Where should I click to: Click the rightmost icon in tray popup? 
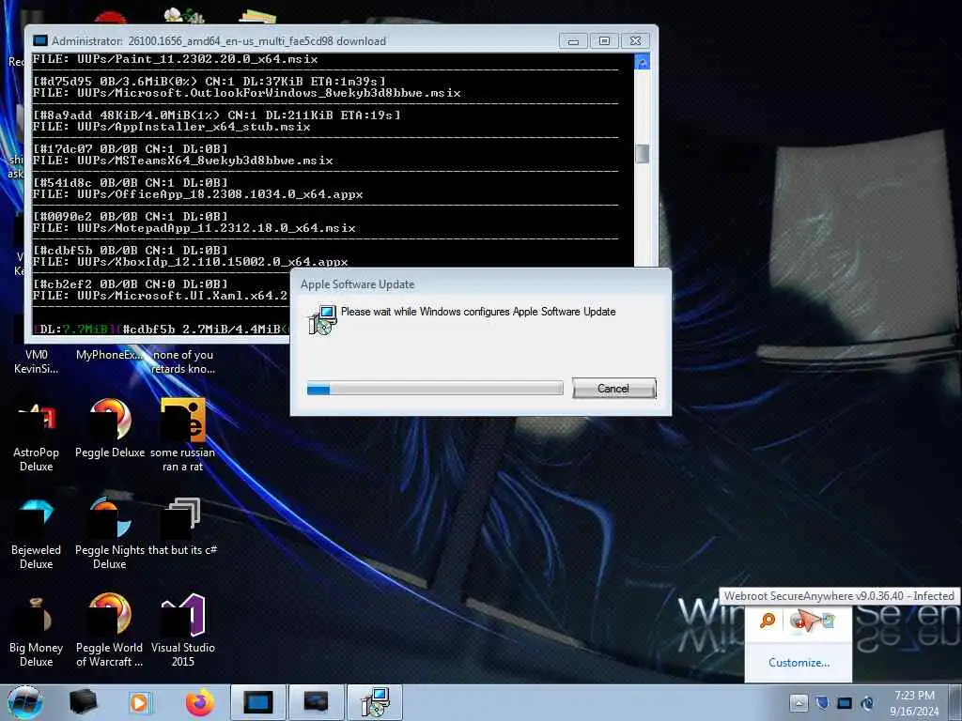tap(829, 621)
